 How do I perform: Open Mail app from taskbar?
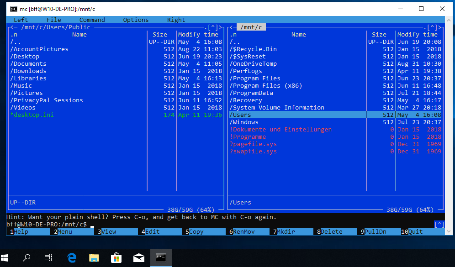coord(139,257)
